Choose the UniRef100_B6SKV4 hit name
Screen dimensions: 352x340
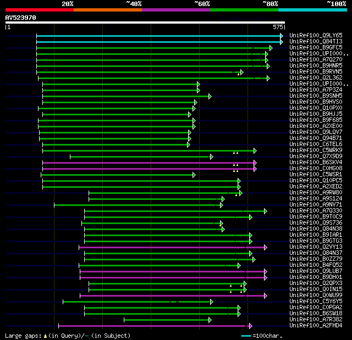(x=316, y=163)
